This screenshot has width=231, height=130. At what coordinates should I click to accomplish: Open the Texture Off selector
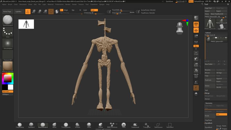(x=8, y=55)
